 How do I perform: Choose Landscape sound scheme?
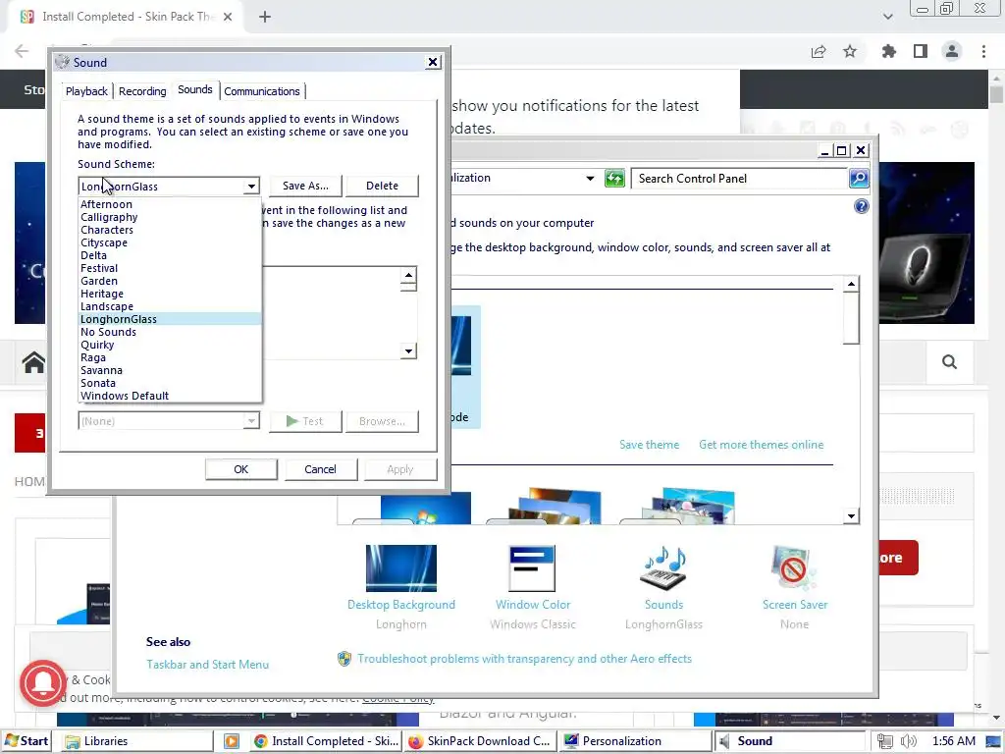[170, 306]
